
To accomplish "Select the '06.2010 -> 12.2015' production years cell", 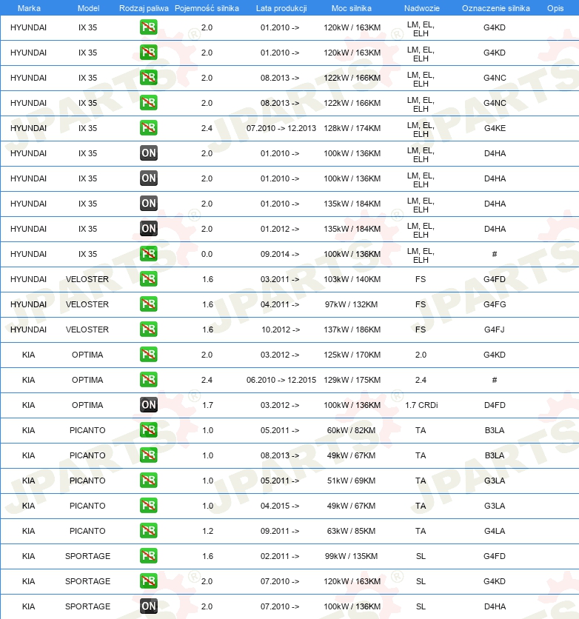I will pyautogui.click(x=281, y=380).
